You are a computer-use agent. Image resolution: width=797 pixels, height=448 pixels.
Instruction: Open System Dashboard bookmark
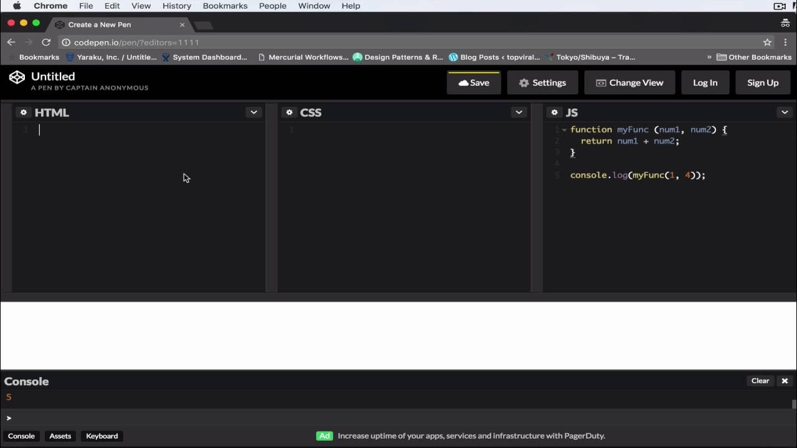coord(204,57)
